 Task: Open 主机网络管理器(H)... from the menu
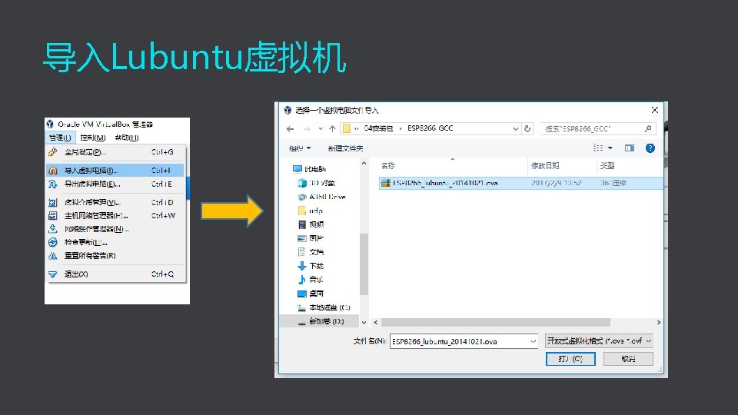coord(115,215)
